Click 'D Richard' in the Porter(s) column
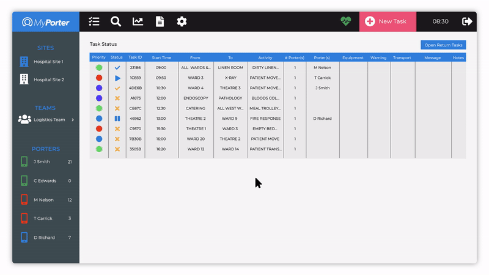This screenshot has height=275, width=489. [x=323, y=119]
